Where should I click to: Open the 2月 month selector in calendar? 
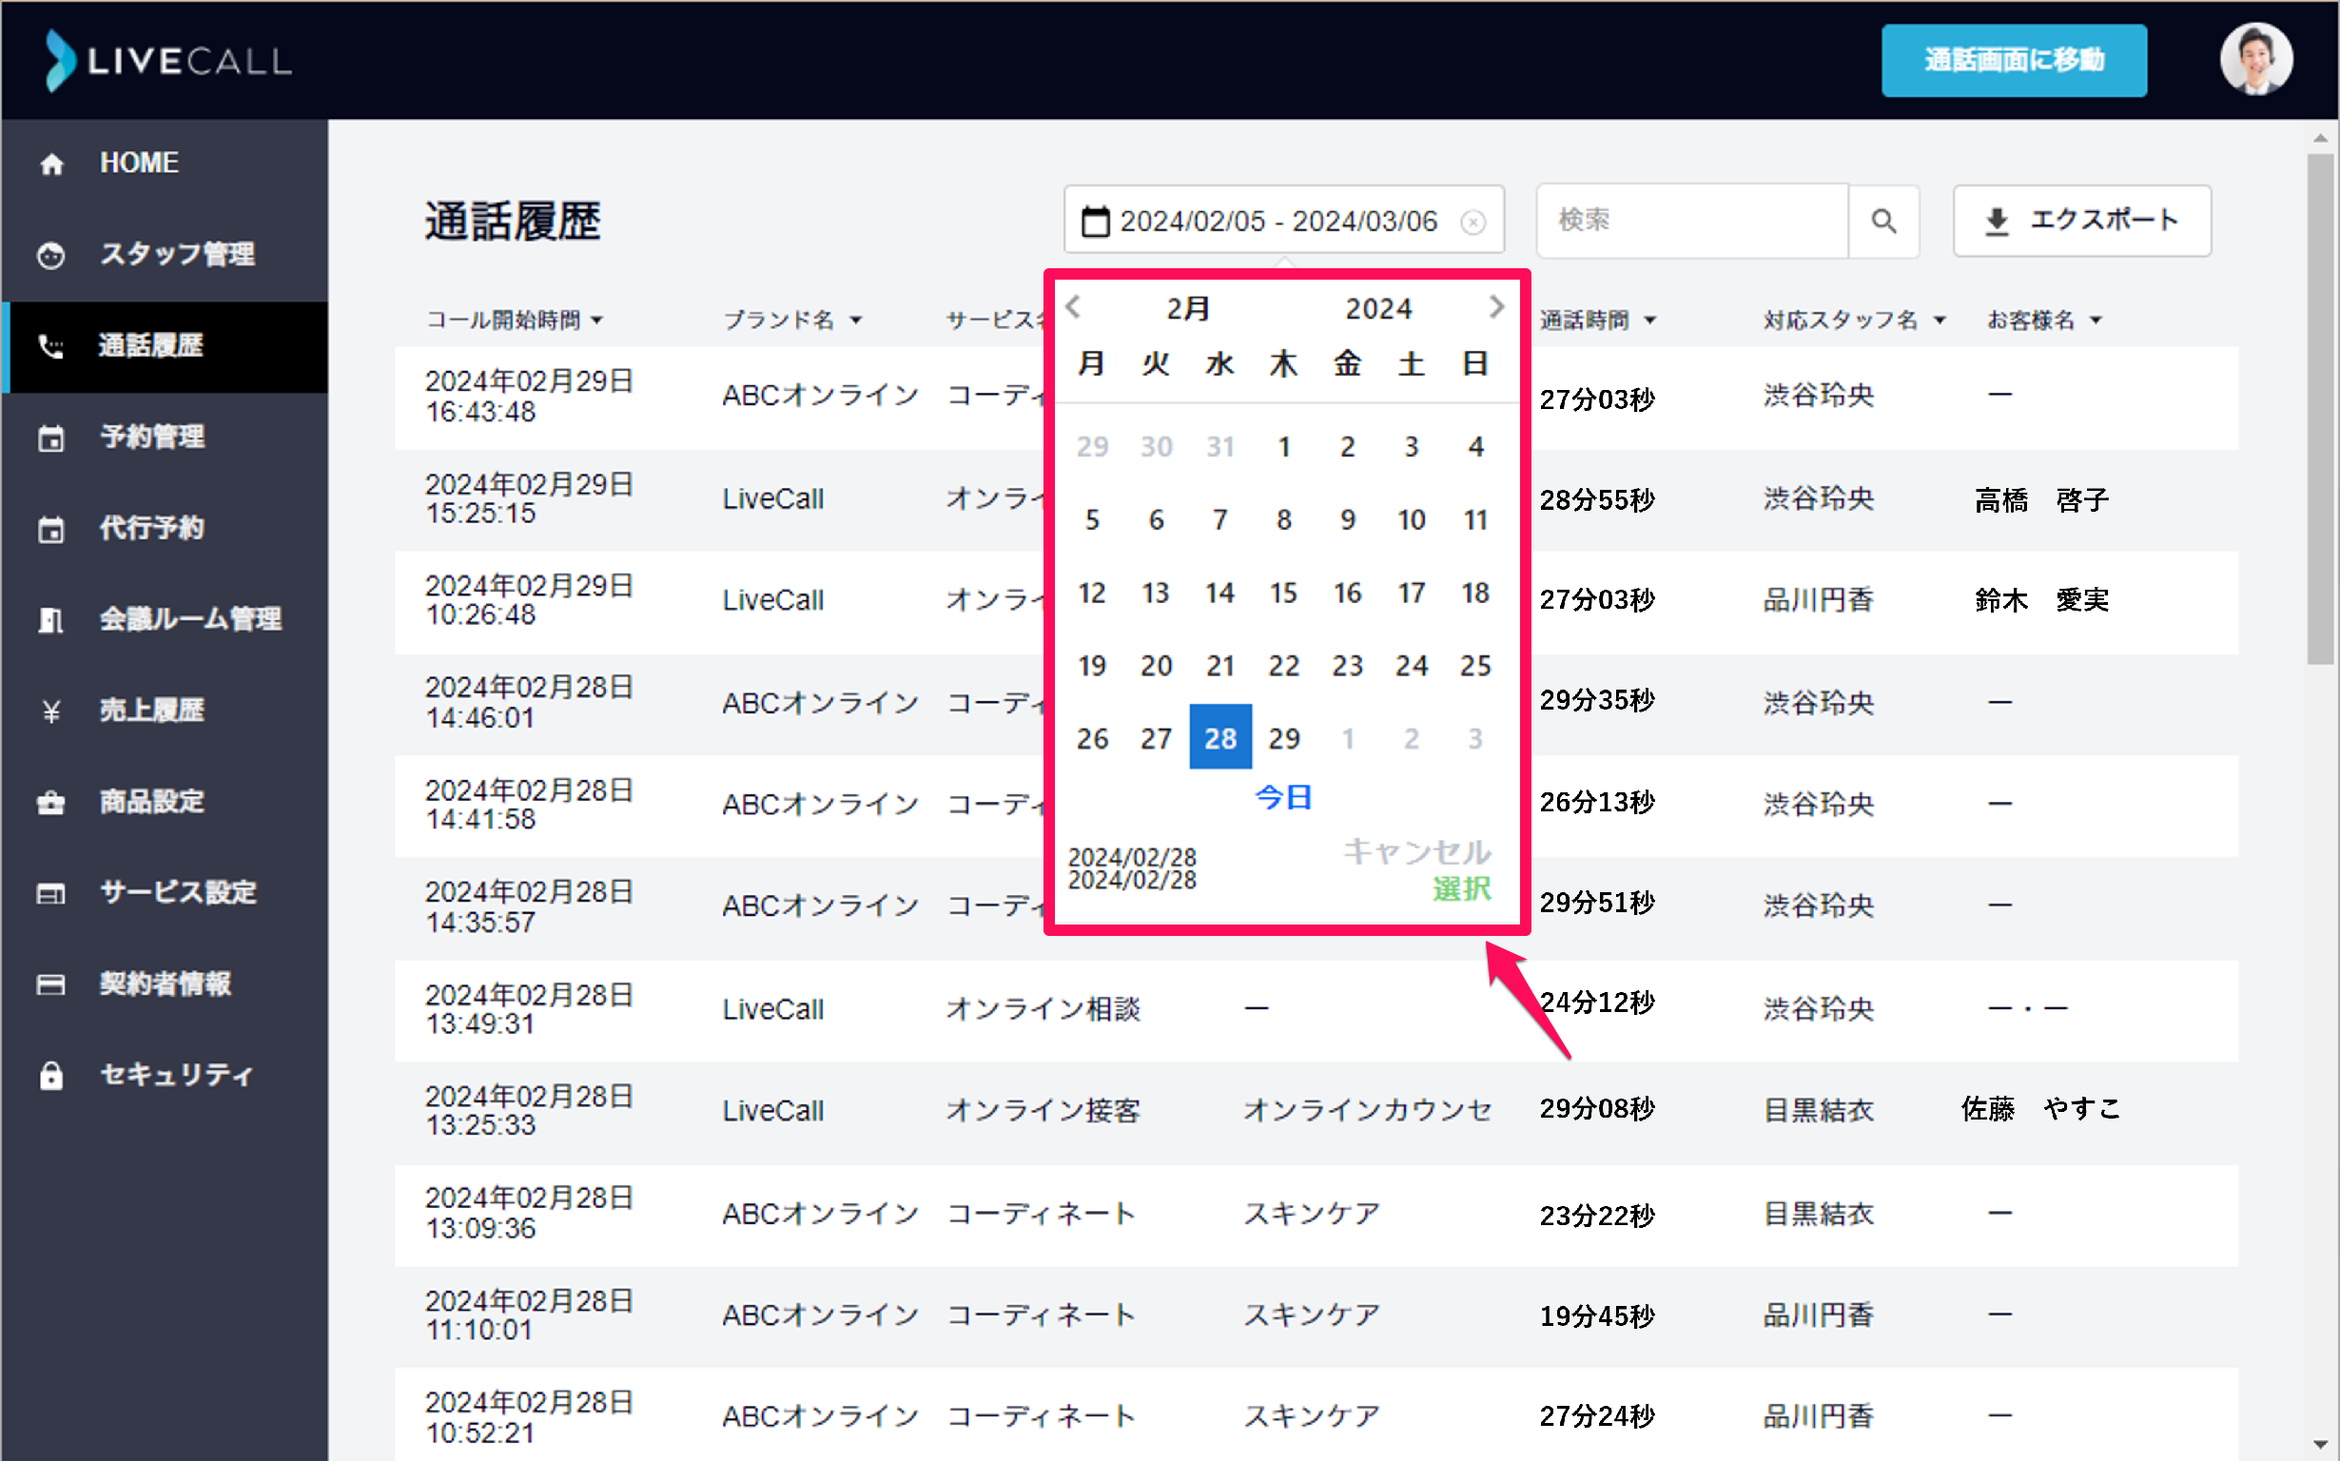click(x=1188, y=308)
